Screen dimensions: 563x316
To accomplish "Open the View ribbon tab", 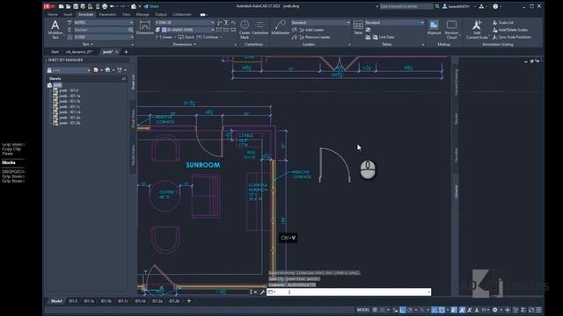I will 126,15.
